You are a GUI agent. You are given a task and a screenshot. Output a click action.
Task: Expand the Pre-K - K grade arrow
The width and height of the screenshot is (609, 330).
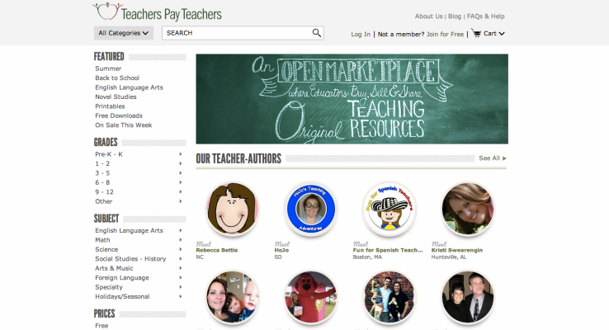(181, 154)
